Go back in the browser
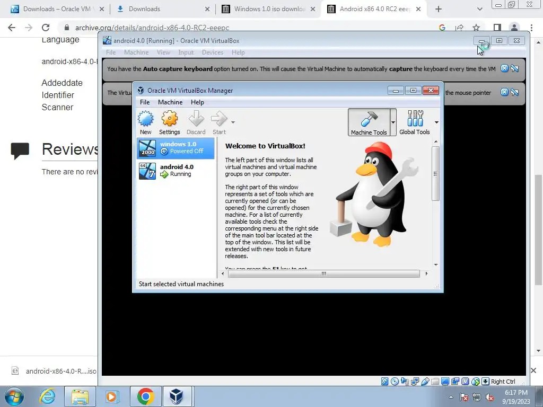This screenshot has height=407, width=543. (12, 28)
